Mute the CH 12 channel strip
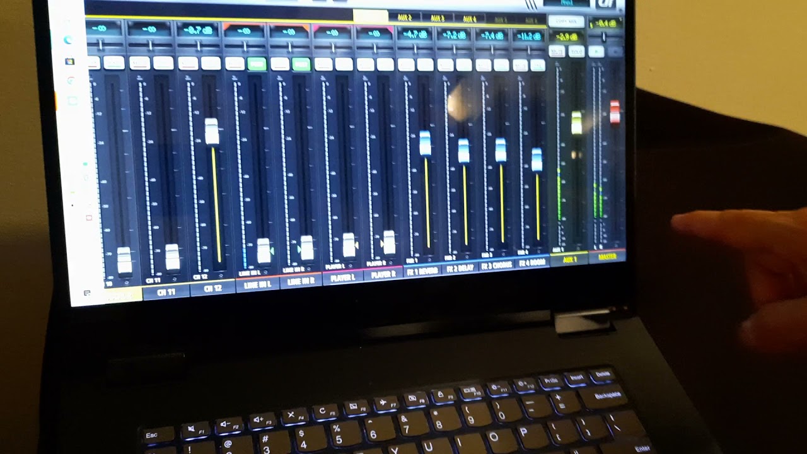The height and width of the screenshot is (454, 807). tap(187, 63)
